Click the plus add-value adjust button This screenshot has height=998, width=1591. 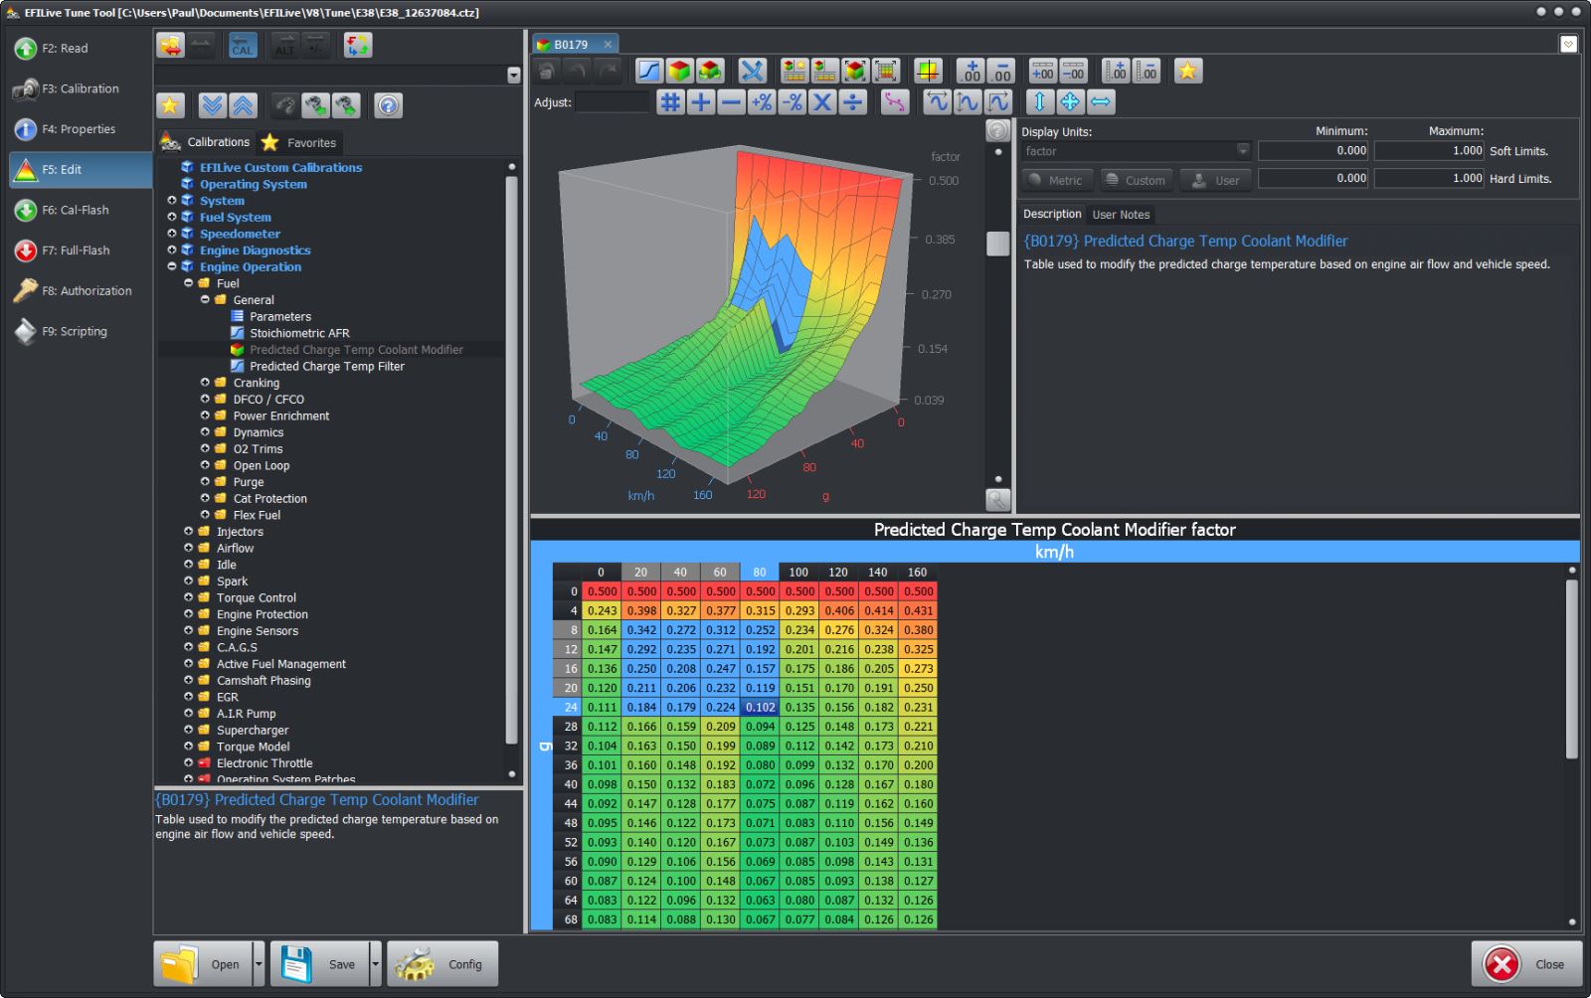pos(701,101)
